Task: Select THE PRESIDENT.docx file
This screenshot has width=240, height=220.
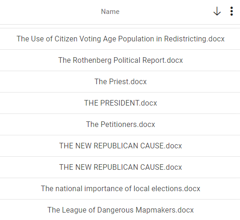Action: pos(121,103)
